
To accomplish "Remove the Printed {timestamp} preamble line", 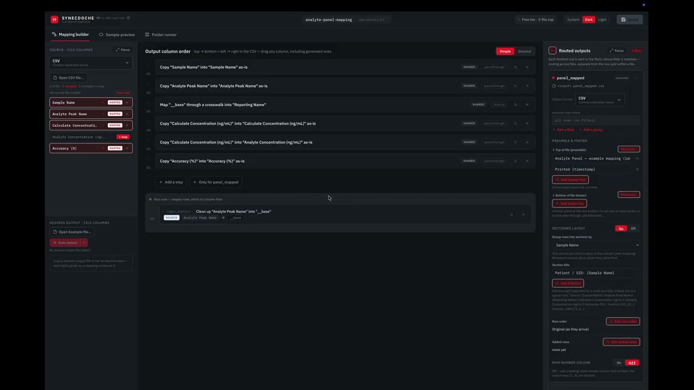I will point(637,169).
